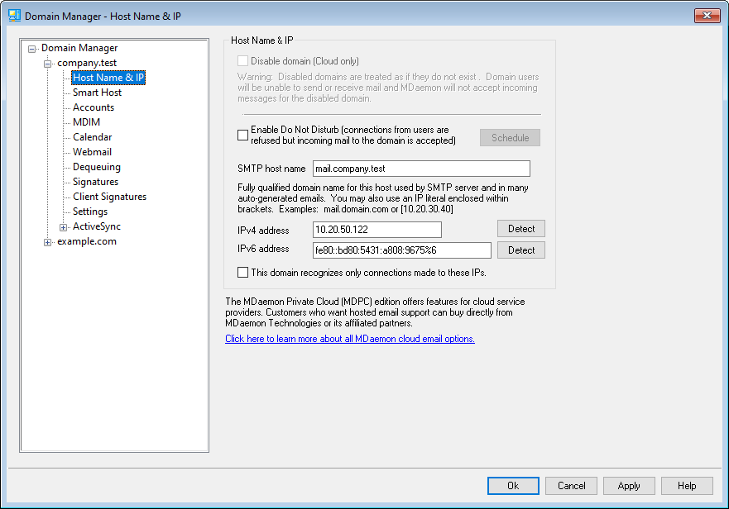Focus the IPv6 address field
This screenshot has height=509, width=729.
click(401, 250)
